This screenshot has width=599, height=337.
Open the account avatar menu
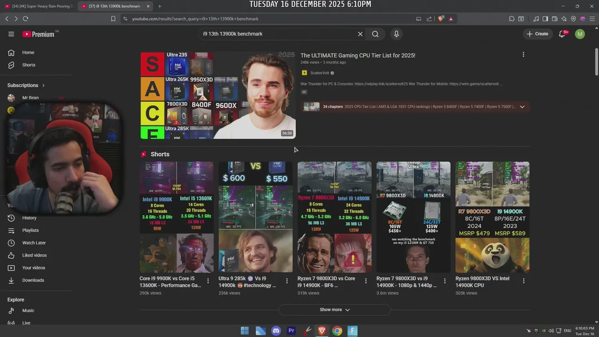pyautogui.click(x=580, y=34)
